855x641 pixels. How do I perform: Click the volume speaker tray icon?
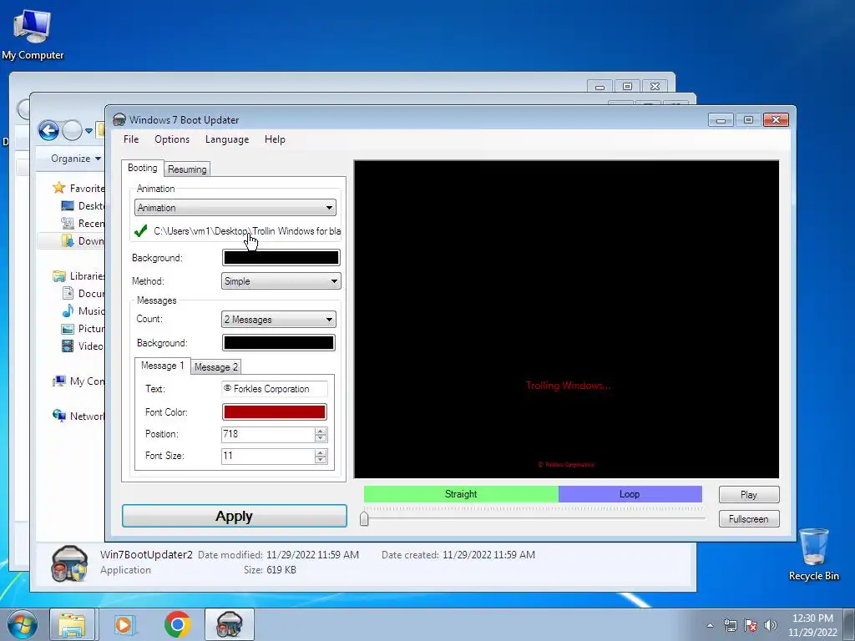[x=770, y=625]
